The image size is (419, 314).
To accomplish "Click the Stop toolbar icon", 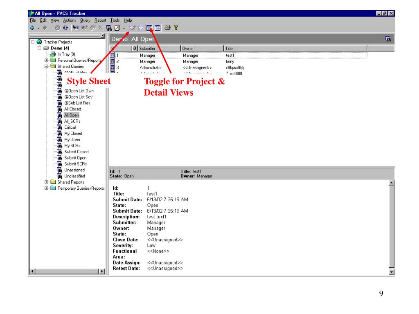I will 57,28.
